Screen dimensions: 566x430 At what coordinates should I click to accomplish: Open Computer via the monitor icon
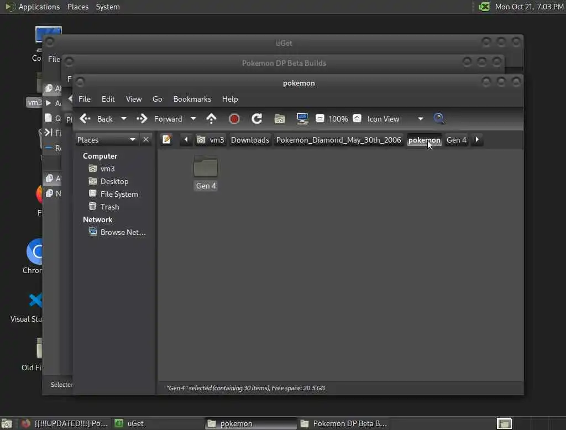tap(302, 119)
